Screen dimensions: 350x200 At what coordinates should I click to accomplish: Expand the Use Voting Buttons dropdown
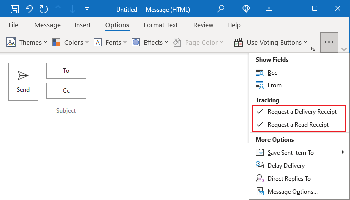271,43
